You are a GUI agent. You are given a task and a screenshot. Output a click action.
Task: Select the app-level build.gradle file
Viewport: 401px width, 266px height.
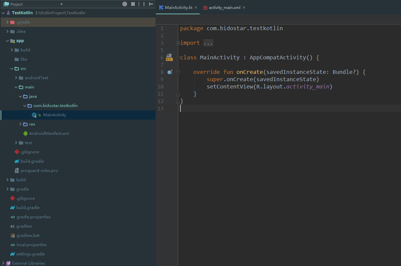[32, 161]
